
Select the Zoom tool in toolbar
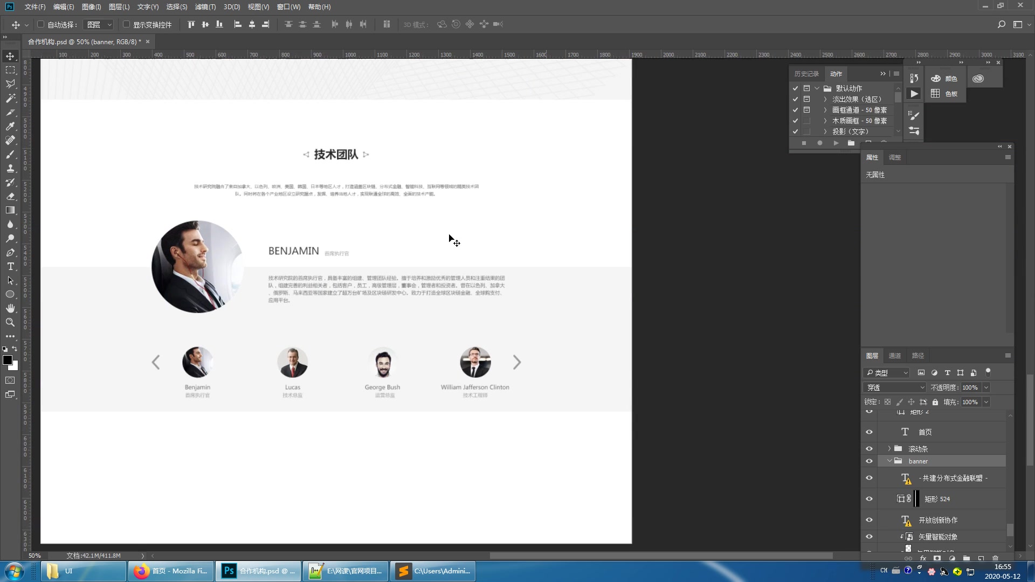(x=11, y=322)
